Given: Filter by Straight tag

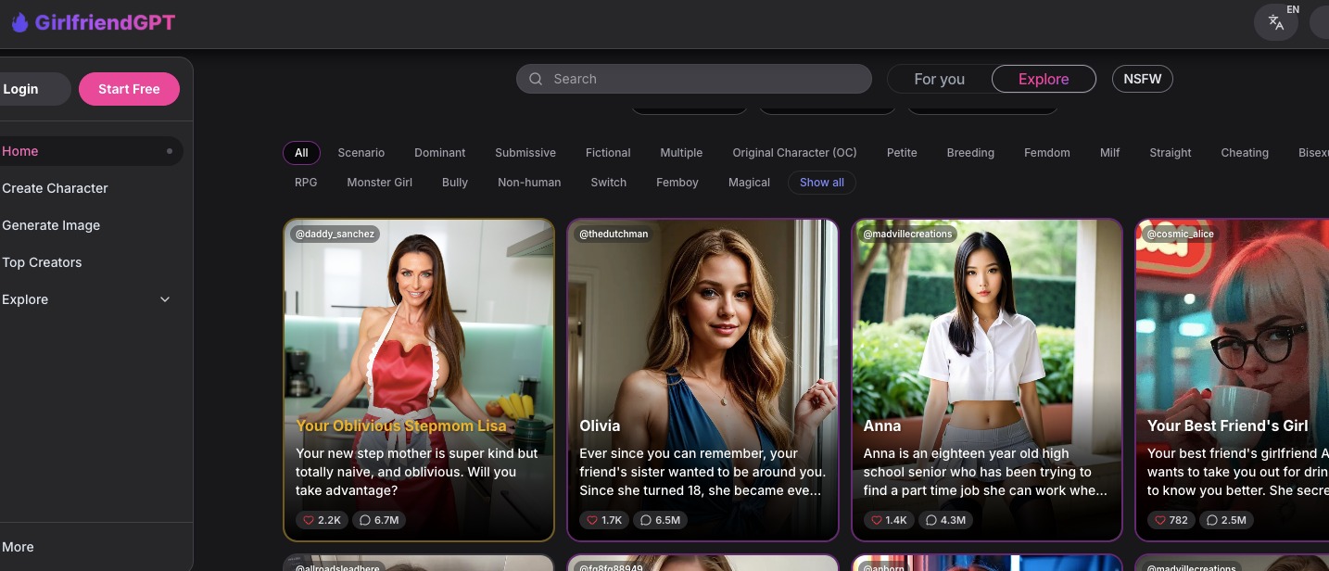Looking at the screenshot, I should (x=1171, y=153).
